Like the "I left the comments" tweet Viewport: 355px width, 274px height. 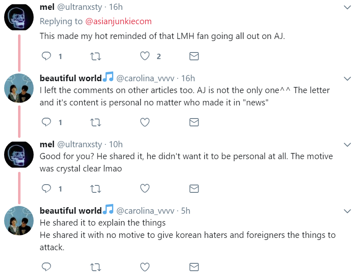145,122
